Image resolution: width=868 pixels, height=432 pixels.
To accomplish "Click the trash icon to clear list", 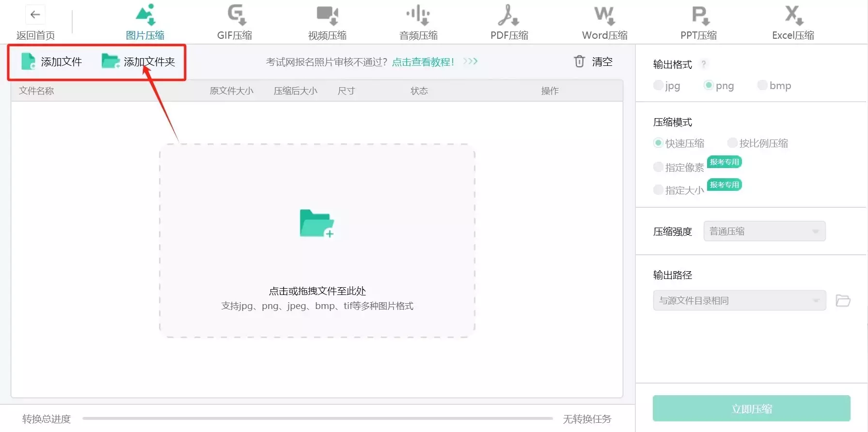I will coord(579,62).
